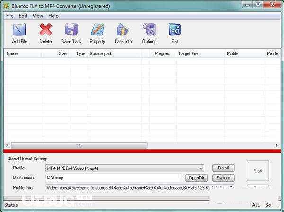Screen dimensions: 284x212
Task: Click the scrollbar left arrow
Action: [x=7, y=145]
